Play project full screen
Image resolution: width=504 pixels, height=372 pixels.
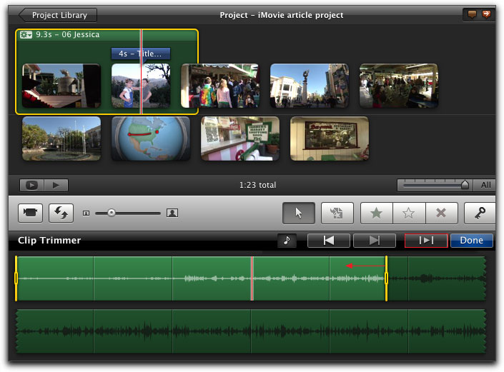tap(32, 185)
